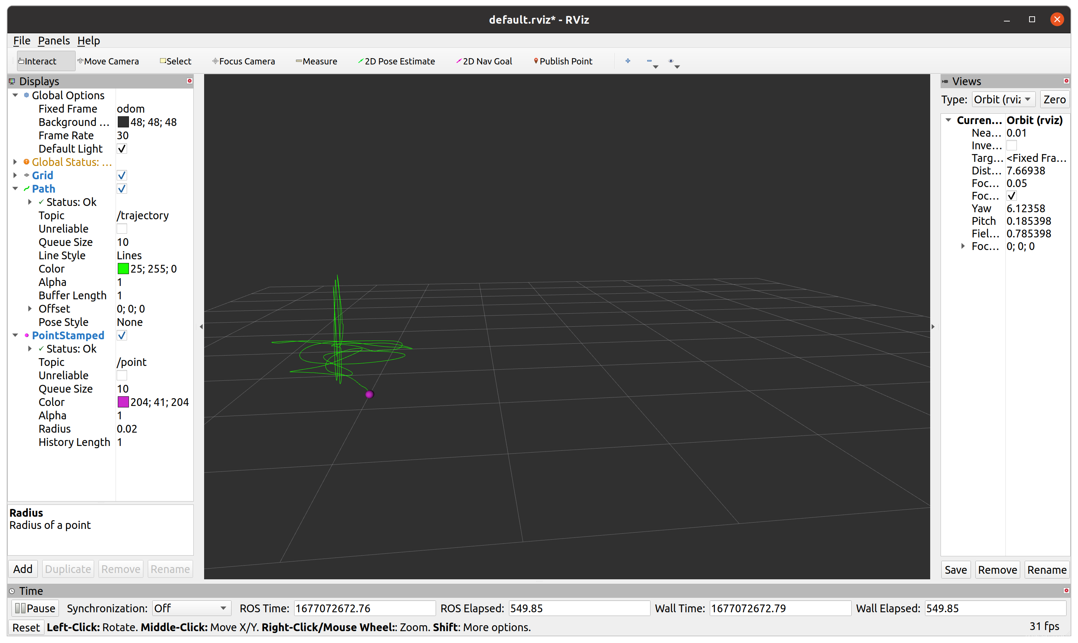1078x643 pixels.
Task: Activate the 2D Nav Goal tool
Action: click(x=484, y=61)
